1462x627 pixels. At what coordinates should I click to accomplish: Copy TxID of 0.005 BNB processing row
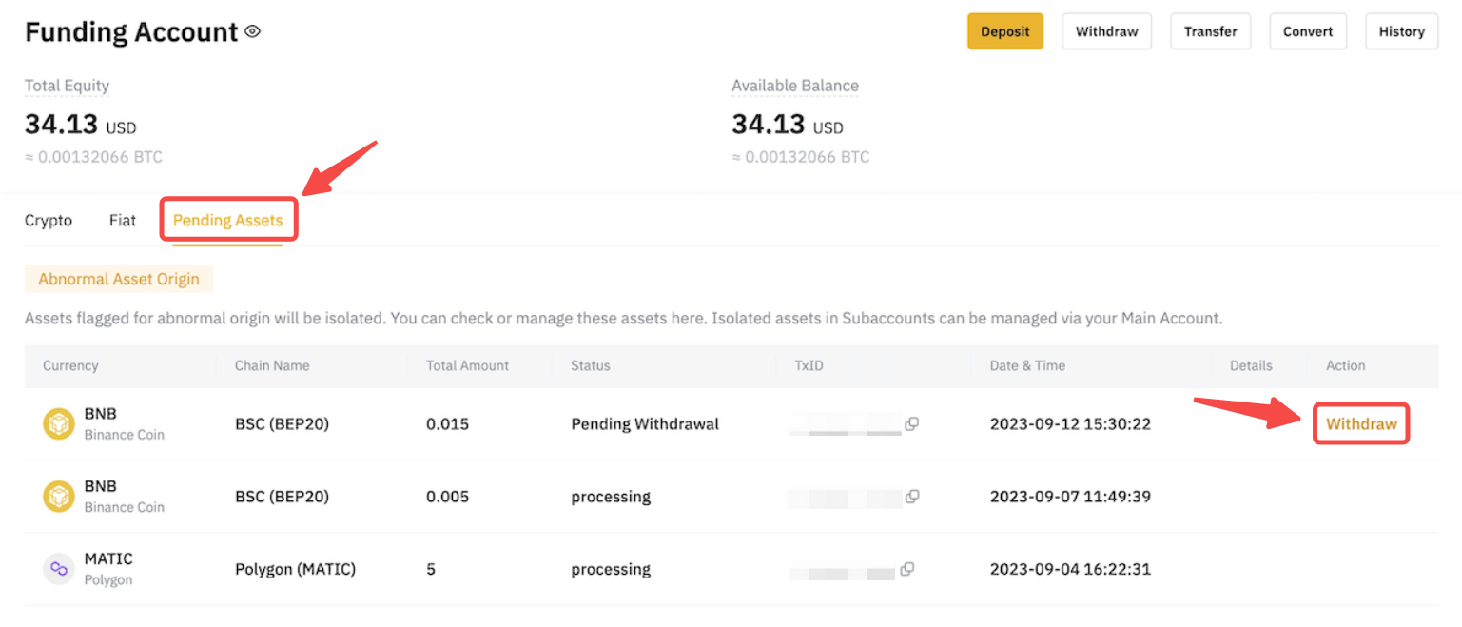pos(911,497)
